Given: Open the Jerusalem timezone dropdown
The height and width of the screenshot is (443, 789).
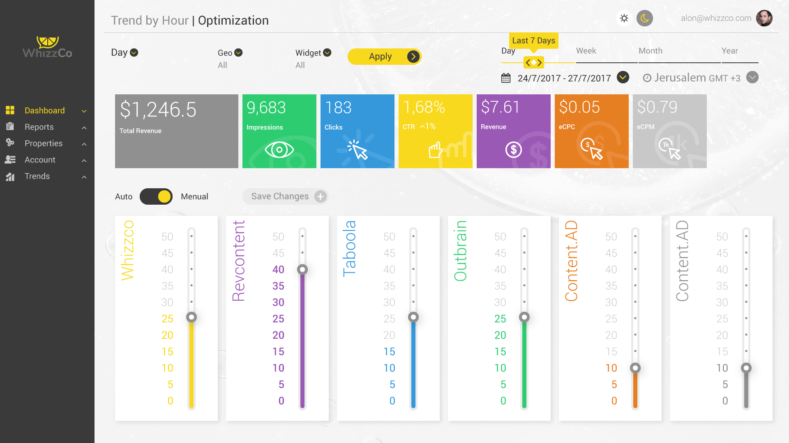Looking at the screenshot, I should [752, 77].
